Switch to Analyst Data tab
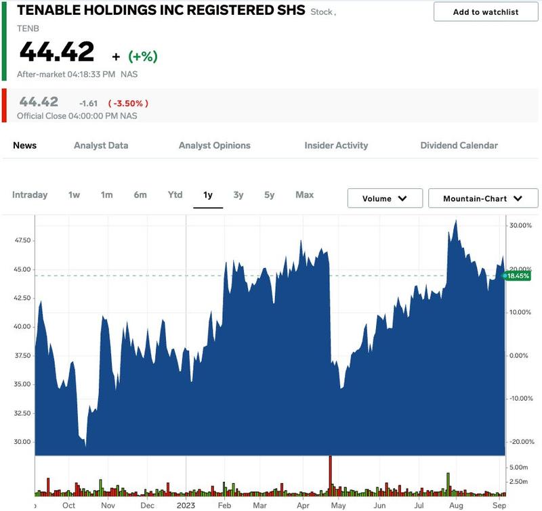The image size is (542, 511). click(x=101, y=146)
